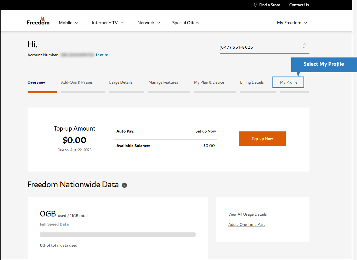Click the Find a Store location pin icon
Viewport: 357px width, 260px height.
255,5
